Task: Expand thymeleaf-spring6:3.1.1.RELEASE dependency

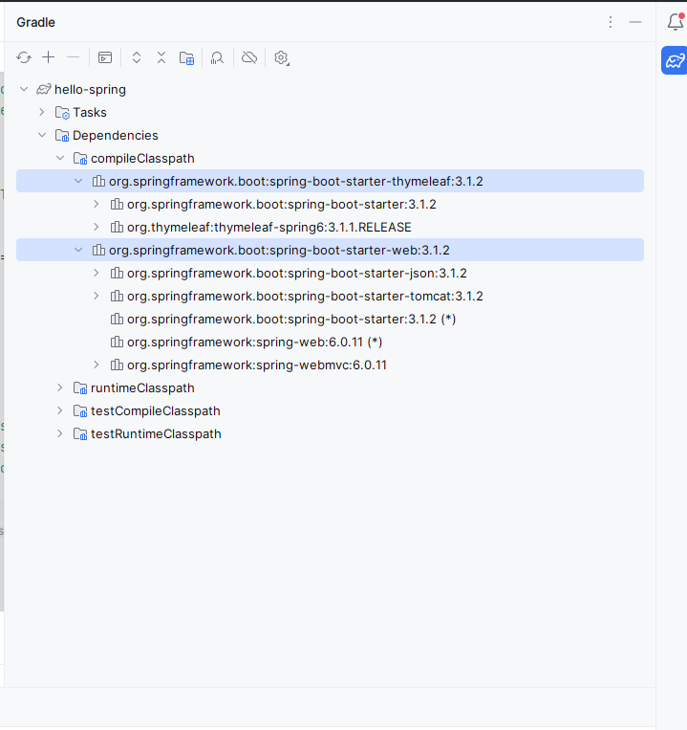Action: pyautogui.click(x=97, y=227)
